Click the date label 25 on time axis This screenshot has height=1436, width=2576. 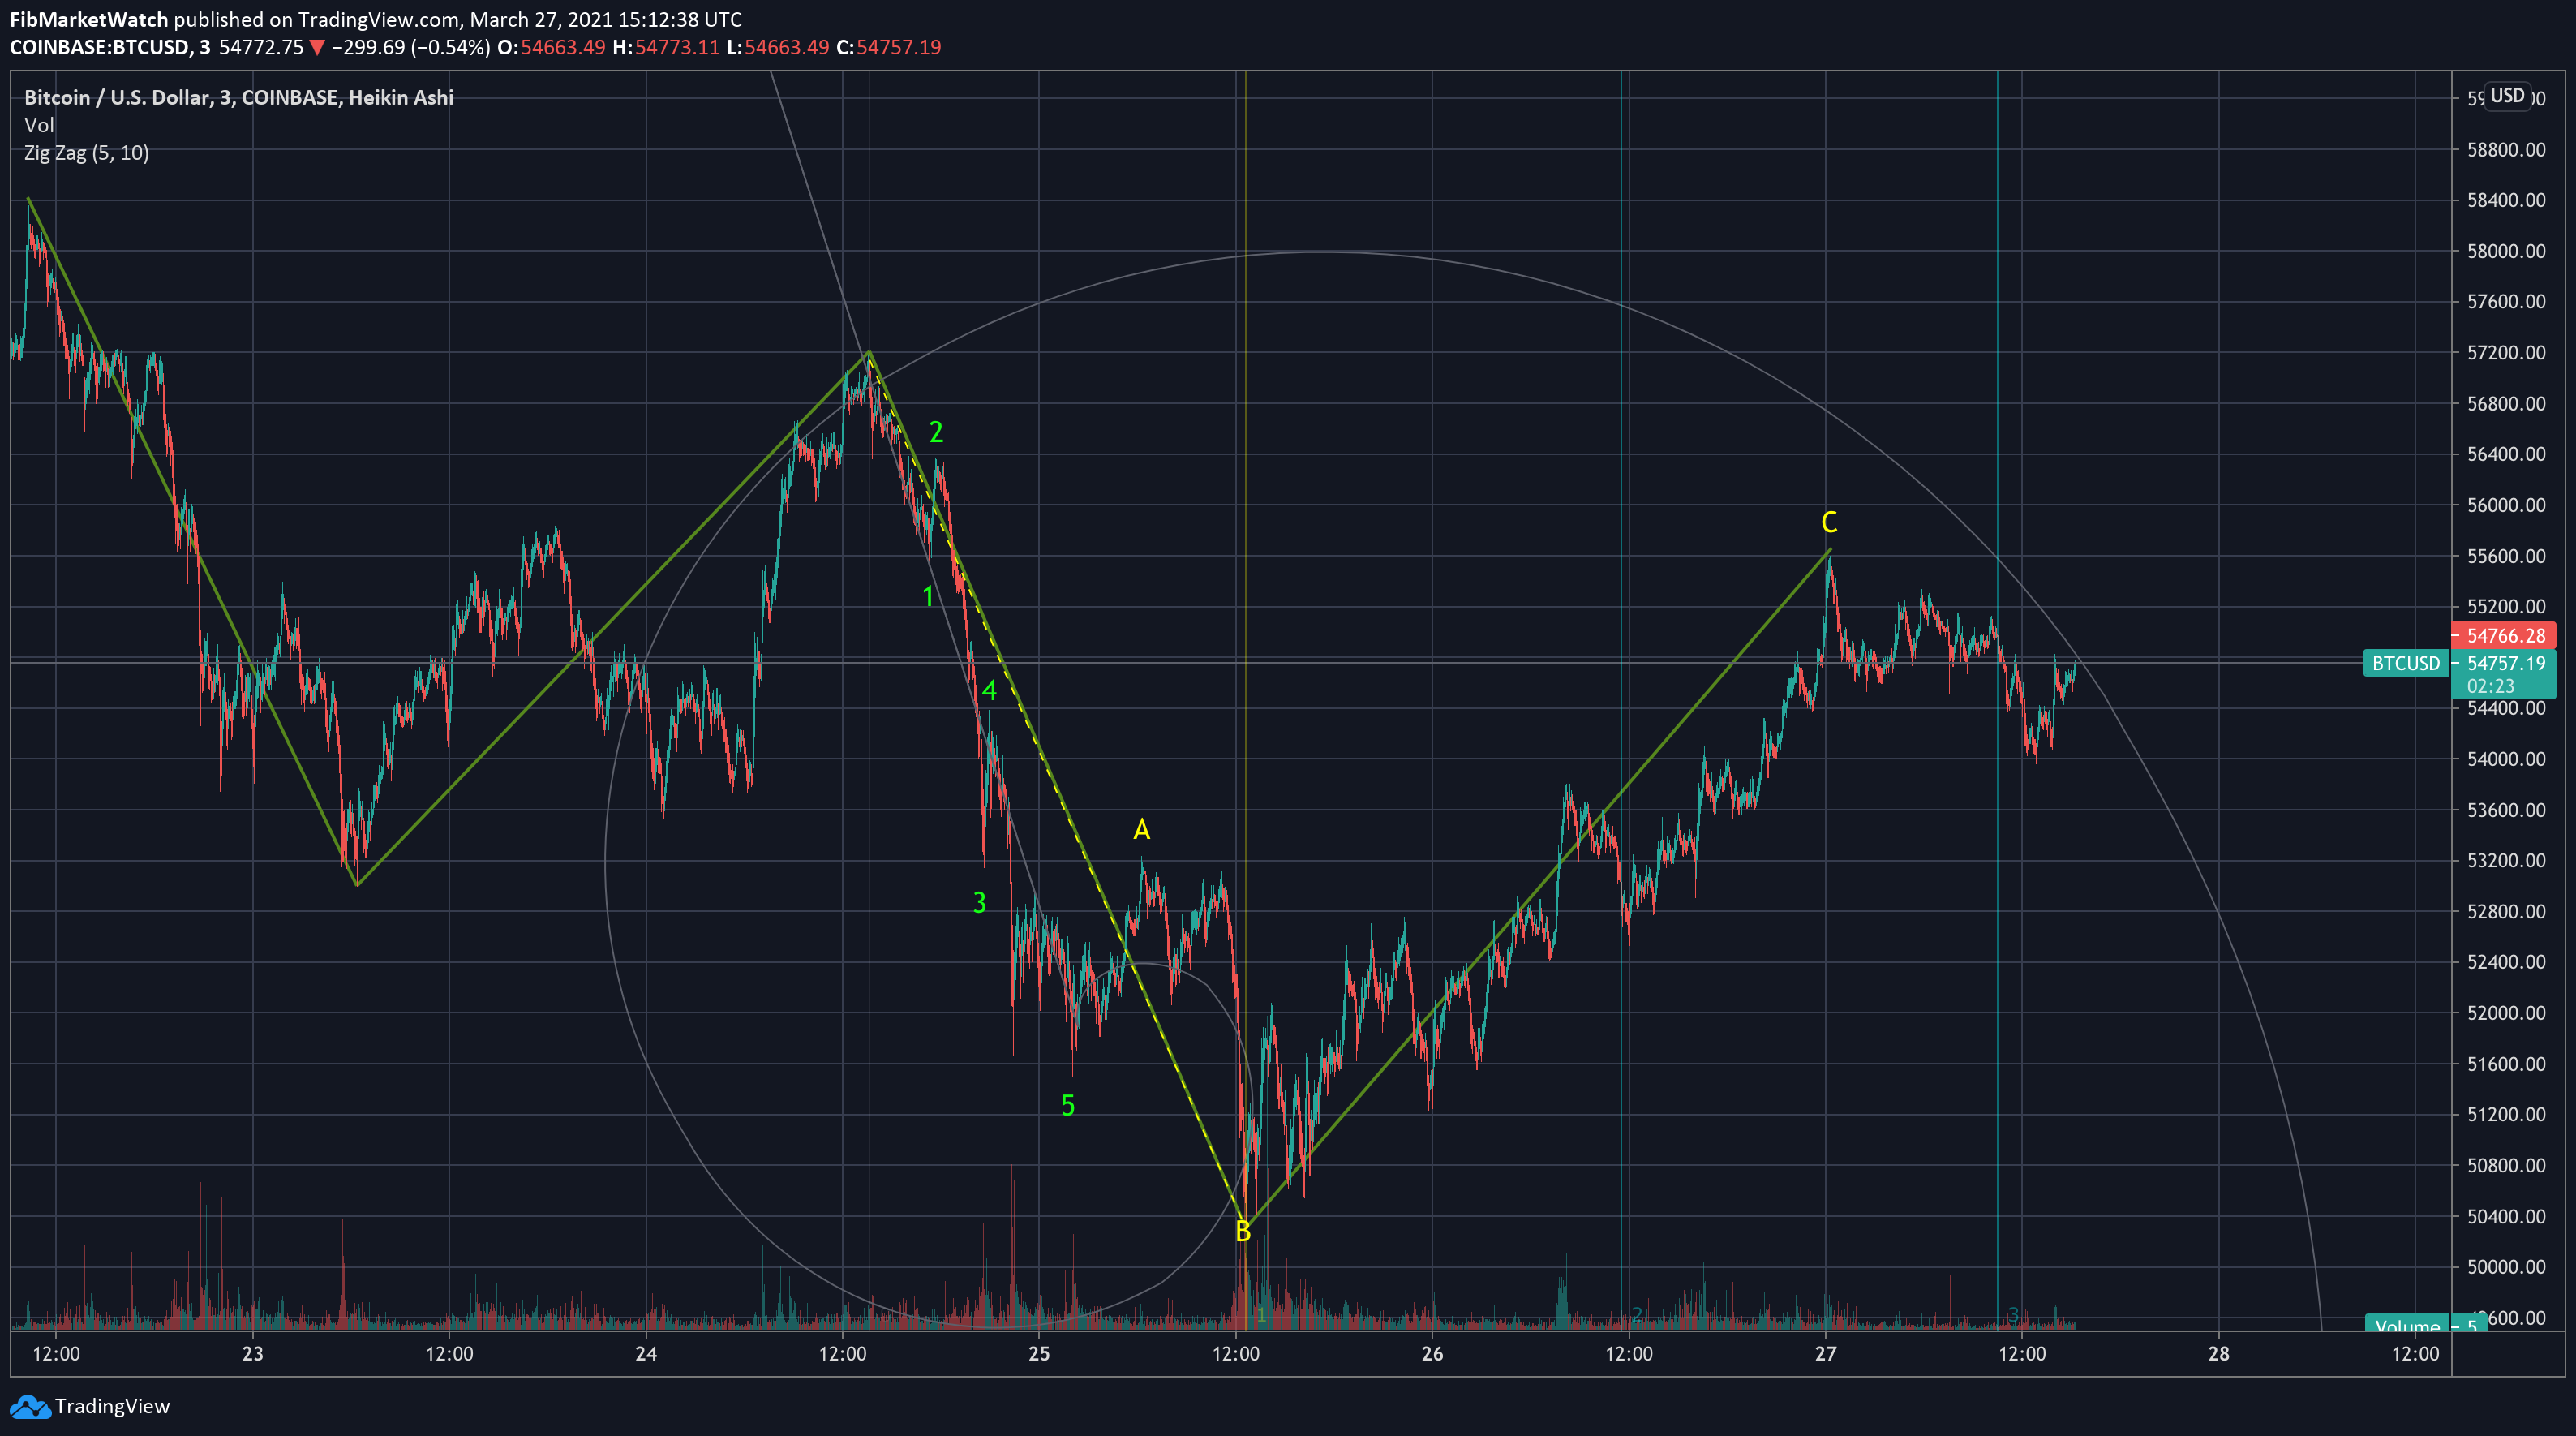pyautogui.click(x=1039, y=1354)
